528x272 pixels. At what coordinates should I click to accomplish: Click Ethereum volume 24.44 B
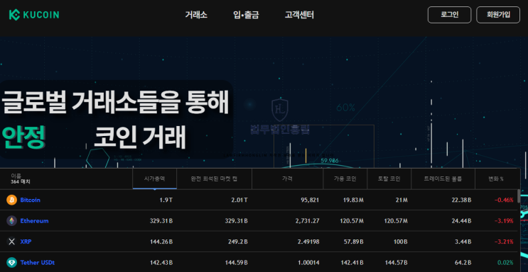pos(461,221)
